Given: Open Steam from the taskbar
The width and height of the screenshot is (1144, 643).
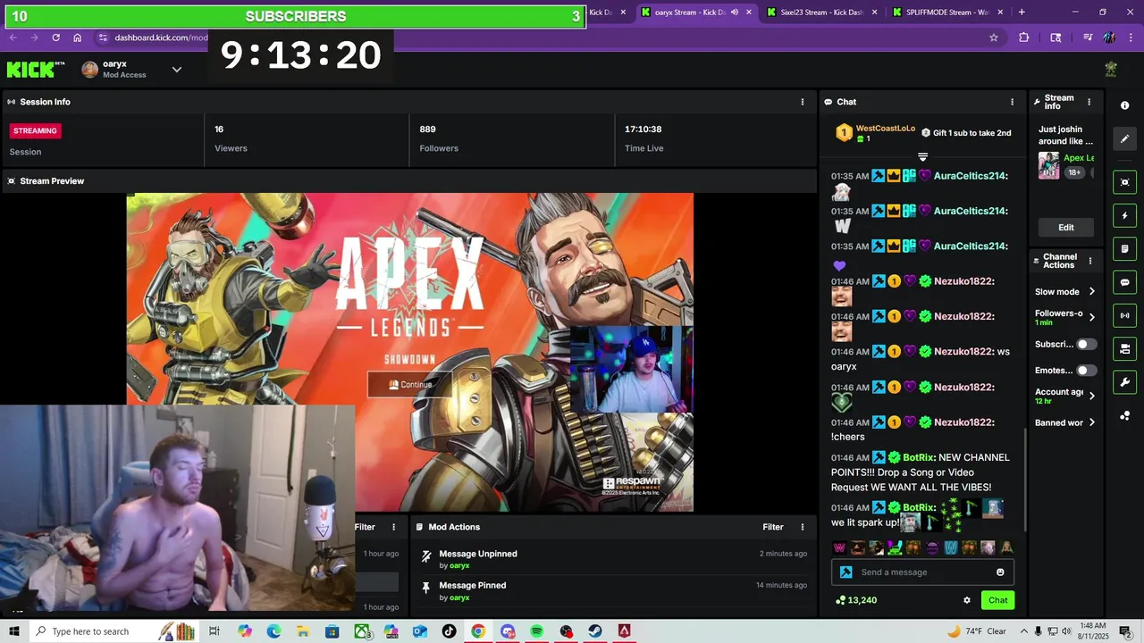Looking at the screenshot, I should (594, 631).
